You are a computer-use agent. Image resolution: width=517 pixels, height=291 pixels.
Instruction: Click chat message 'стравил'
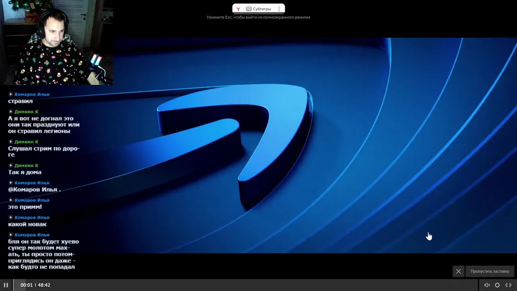pyautogui.click(x=20, y=101)
